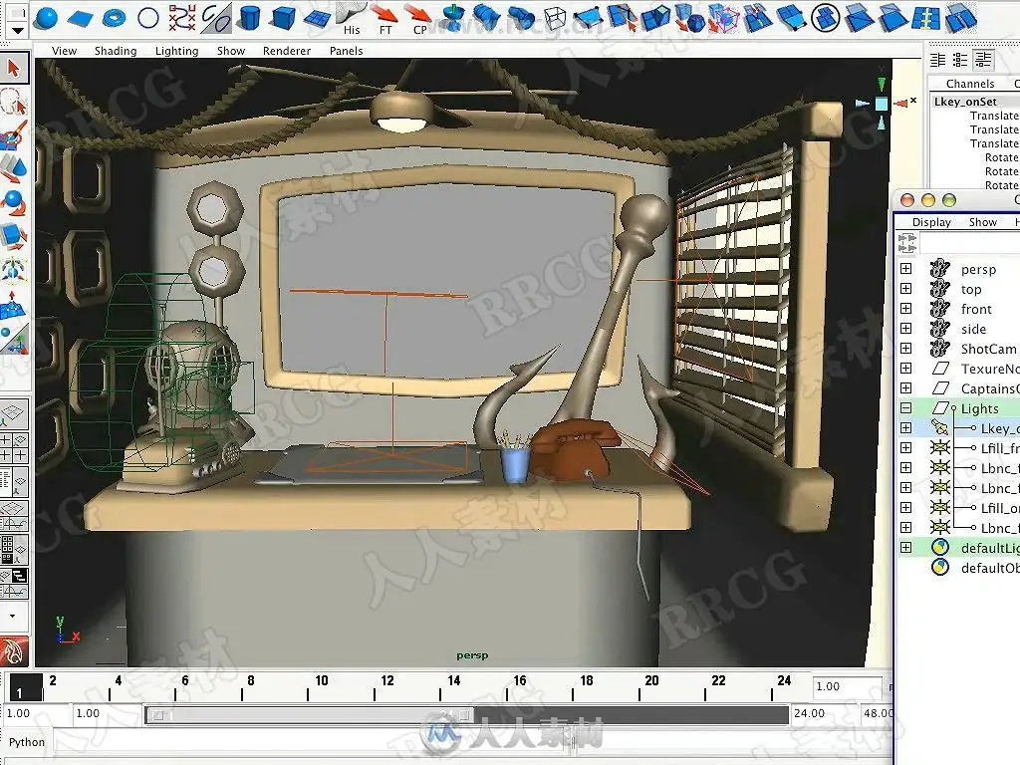Viewport: 1020px width, 765px height.
Task: Open the Show panel menu
Action: [x=231, y=51]
